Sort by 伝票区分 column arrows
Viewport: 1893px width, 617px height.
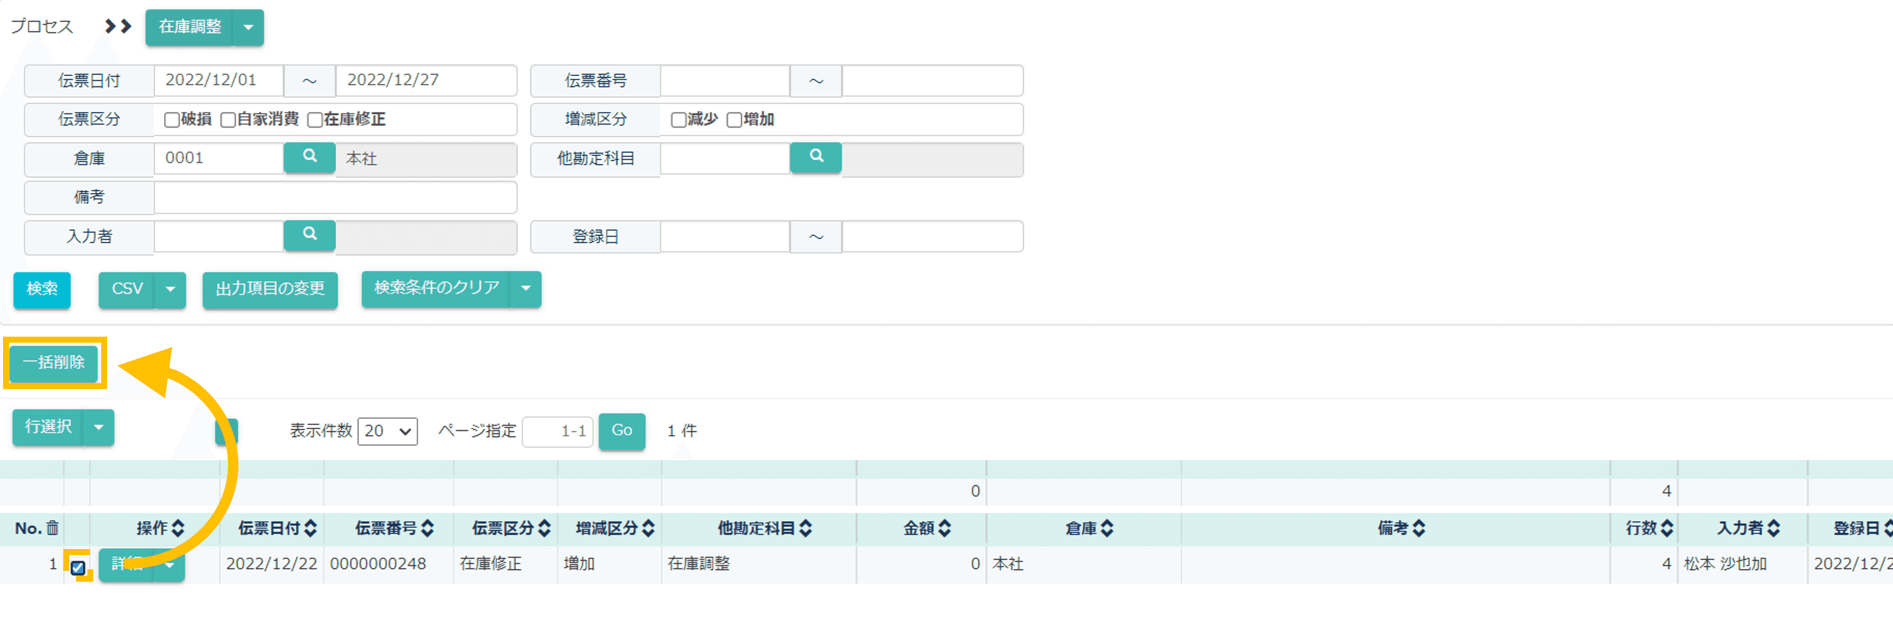click(545, 528)
